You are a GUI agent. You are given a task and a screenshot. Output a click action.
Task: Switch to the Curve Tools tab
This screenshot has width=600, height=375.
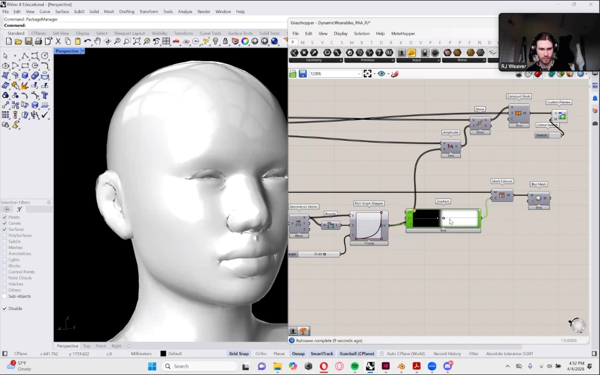pyautogui.click(x=211, y=33)
